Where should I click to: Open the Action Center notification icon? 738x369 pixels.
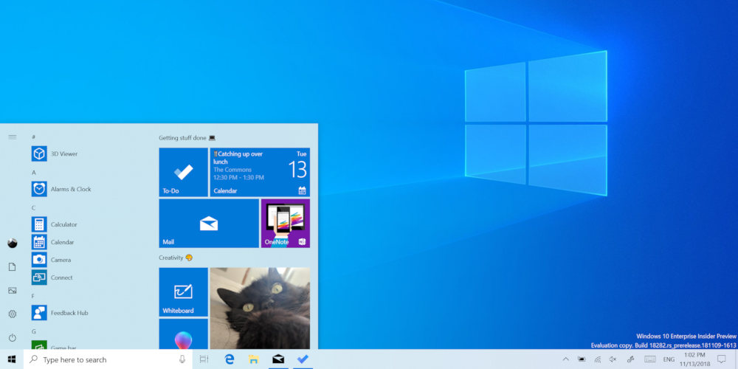click(x=722, y=359)
